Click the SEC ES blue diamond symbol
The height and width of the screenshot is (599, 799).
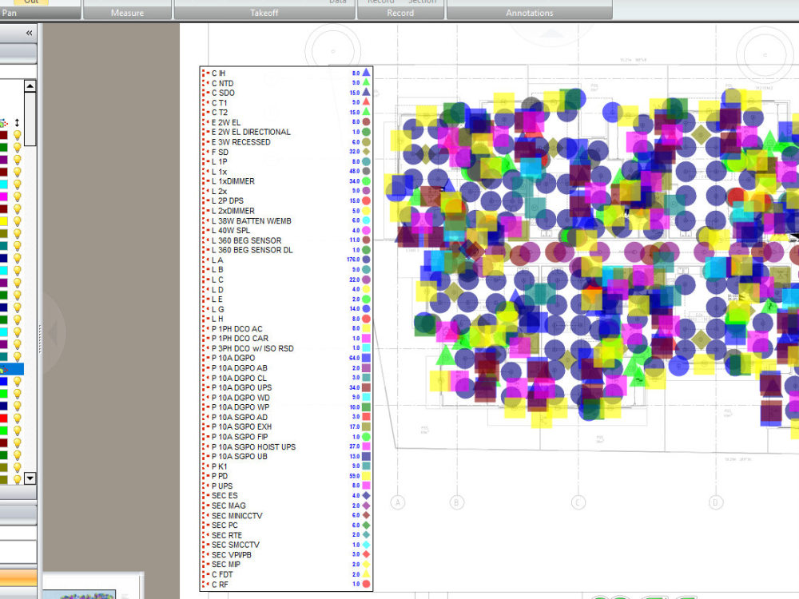pos(366,495)
